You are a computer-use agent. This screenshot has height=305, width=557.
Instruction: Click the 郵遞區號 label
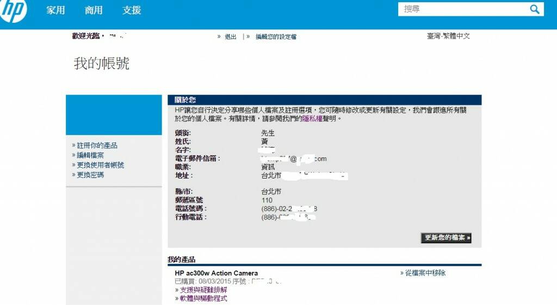pos(189,200)
